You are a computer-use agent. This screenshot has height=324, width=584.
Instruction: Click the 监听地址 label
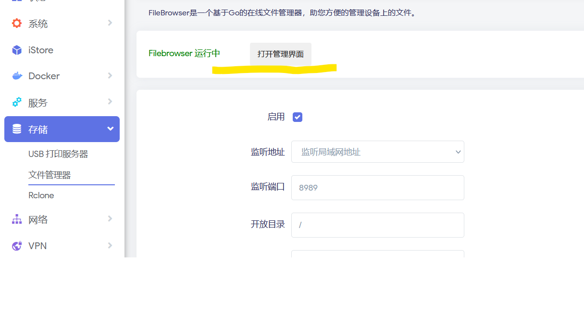click(268, 152)
